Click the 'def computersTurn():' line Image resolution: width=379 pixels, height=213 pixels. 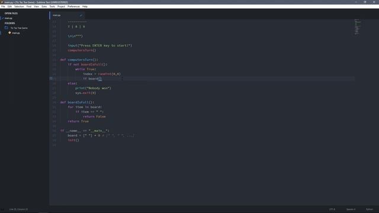coord(79,60)
